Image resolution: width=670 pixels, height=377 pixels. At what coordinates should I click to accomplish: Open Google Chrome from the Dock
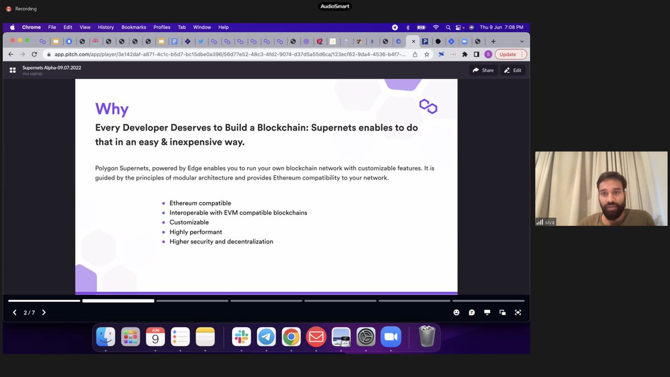(291, 337)
